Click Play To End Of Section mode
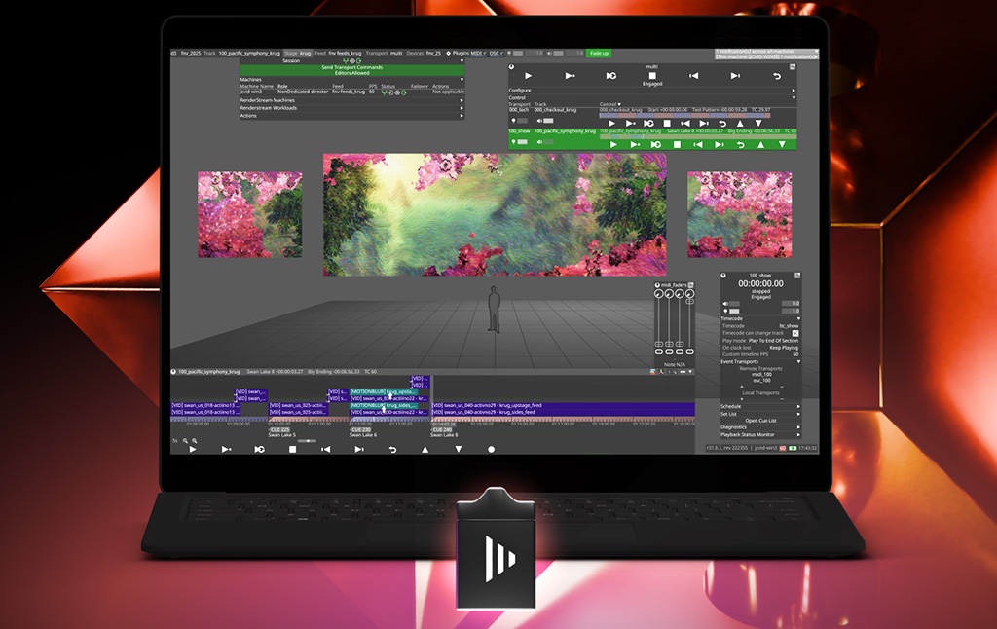Image resolution: width=997 pixels, height=629 pixels. point(773,341)
